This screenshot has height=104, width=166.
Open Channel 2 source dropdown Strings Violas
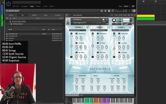[x=99, y=30]
